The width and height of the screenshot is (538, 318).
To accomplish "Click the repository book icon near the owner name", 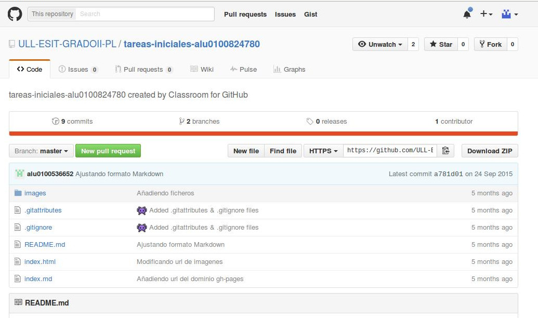I will pyautogui.click(x=11, y=44).
